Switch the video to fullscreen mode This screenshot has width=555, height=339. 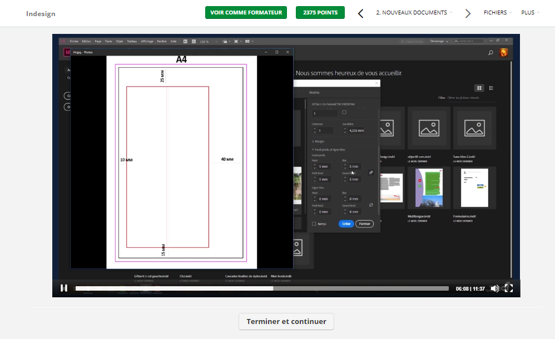(509, 288)
